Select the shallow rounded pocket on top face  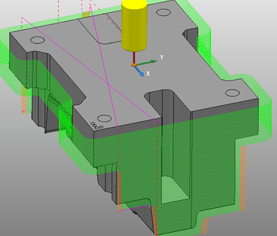(x=100, y=29)
